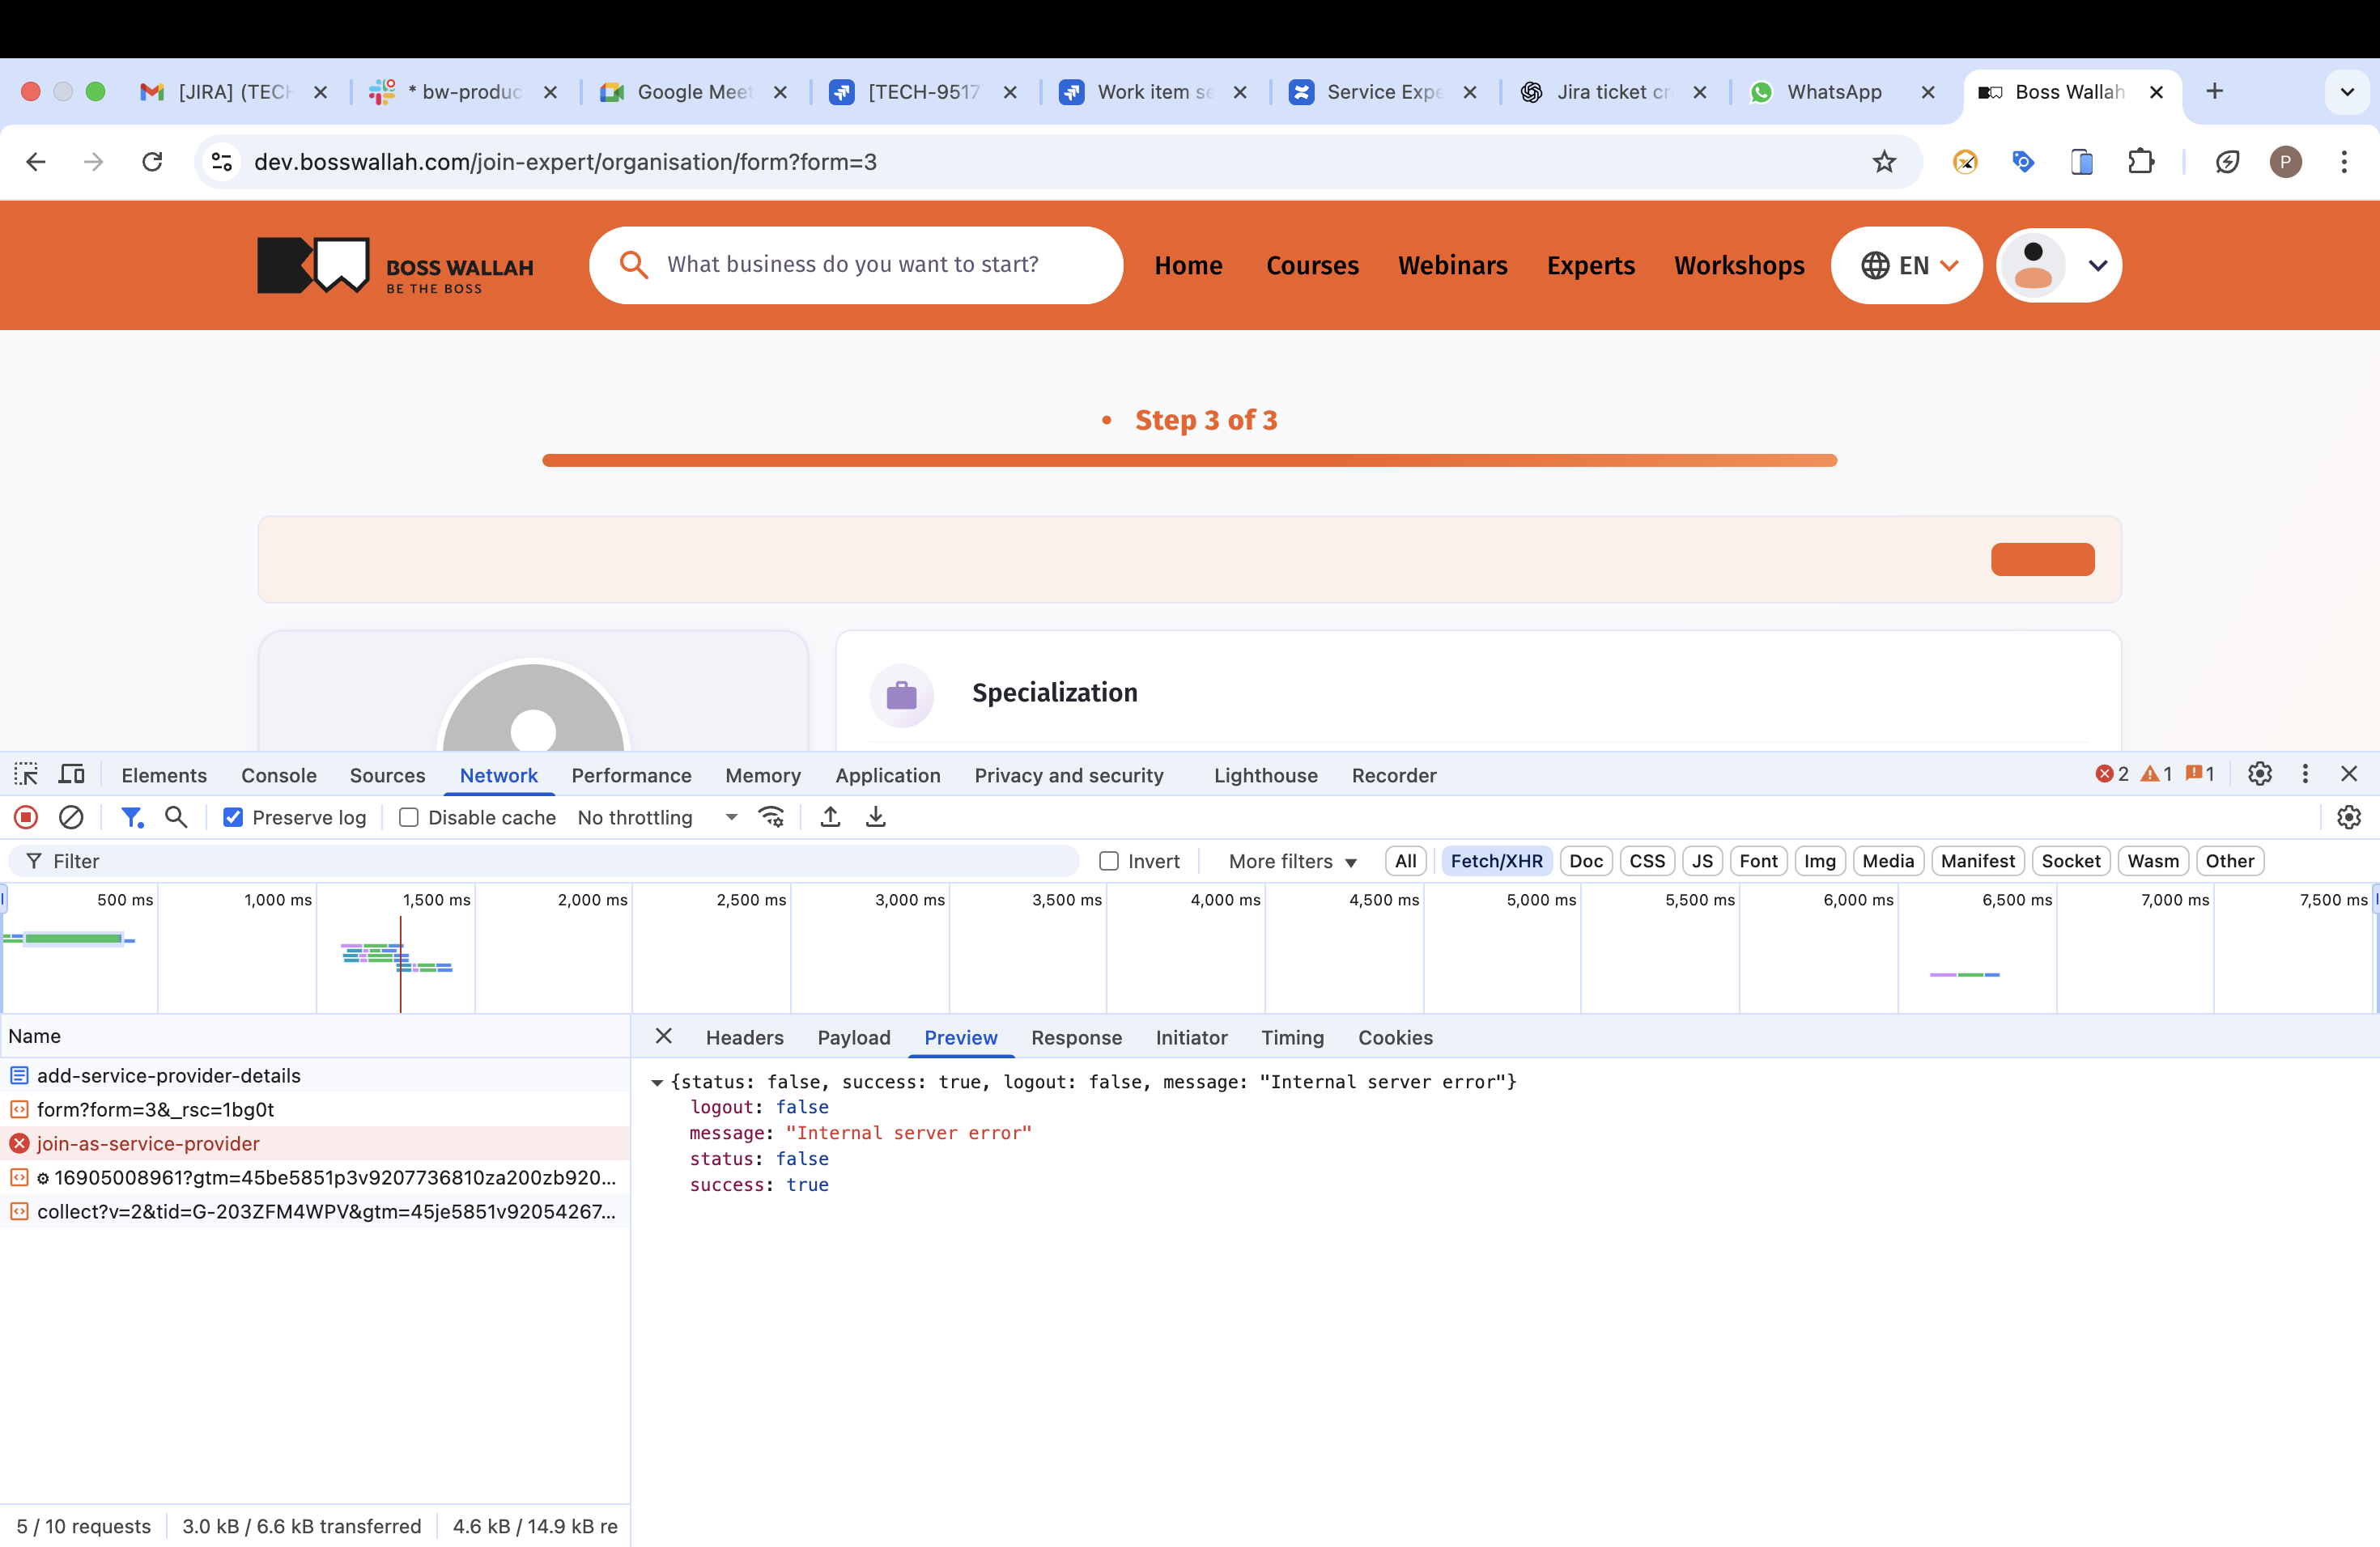The image size is (2380, 1547).
Task: Select the DevTools inspect element icon
Action: click(26, 774)
